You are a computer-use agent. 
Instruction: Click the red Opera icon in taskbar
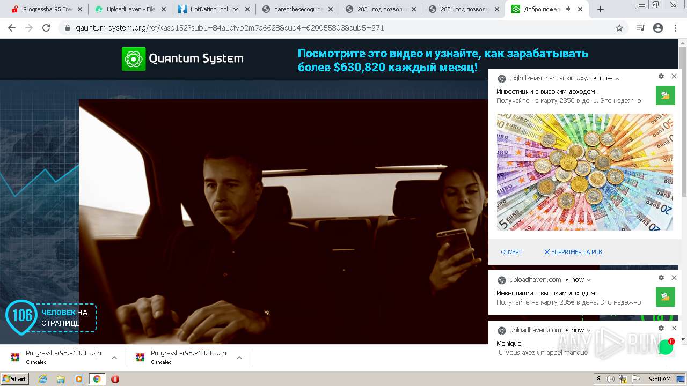point(115,379)
